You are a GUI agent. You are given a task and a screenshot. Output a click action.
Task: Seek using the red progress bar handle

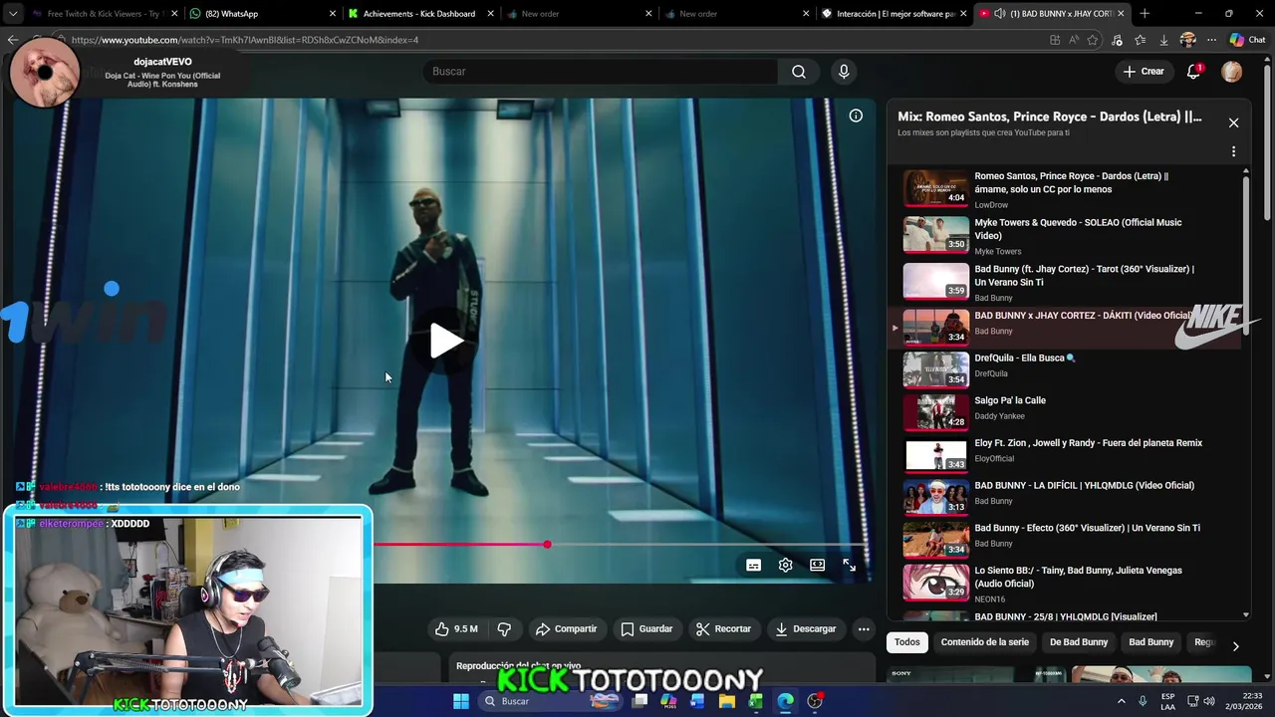click(x=547, y=545)
